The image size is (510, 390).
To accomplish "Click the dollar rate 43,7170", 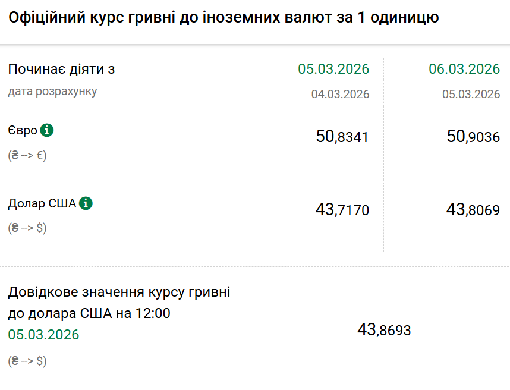I will pos(342,210).
